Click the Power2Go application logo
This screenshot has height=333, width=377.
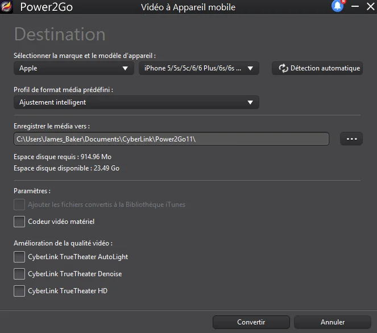(x=6, y=7)
